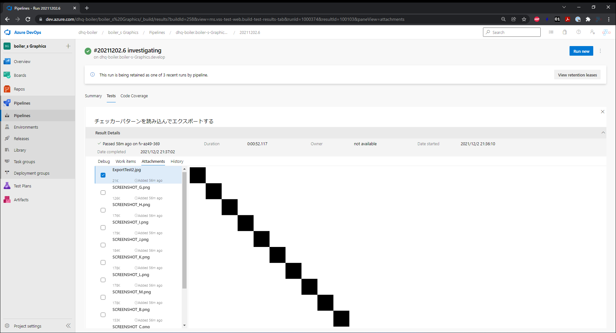The width and height of the screenshot is (616, 333).
Task: Check the SCREENSHOT_B.png checkbox
Action: (103, 315)
